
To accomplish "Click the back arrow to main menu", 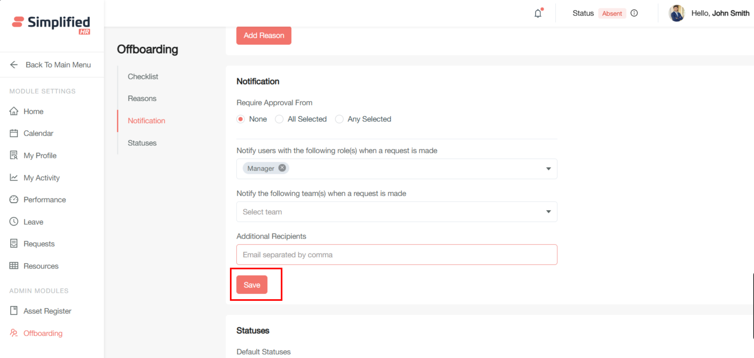I will 14,65.
